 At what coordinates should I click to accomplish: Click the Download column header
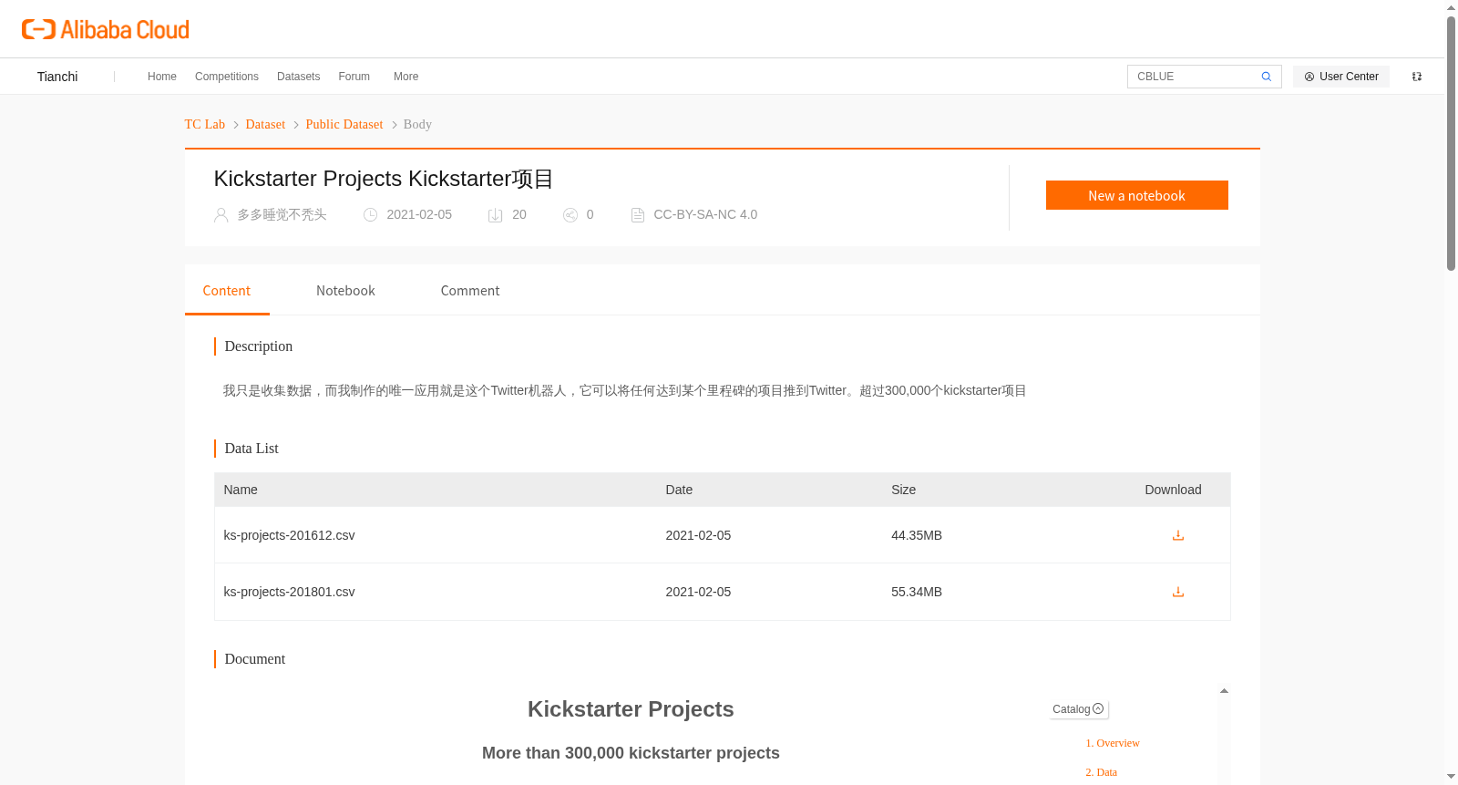pyautogui.click(x=1173, y=490)
